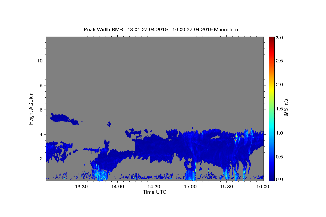326x217 pixels.
Task: Click the height tick label 2
Action: [x=41, y=159]
